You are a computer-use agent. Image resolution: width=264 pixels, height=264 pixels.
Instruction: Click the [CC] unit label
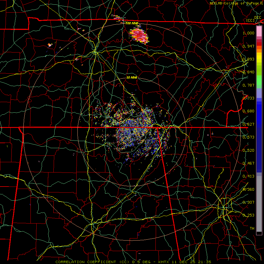[x=250, y=20]
